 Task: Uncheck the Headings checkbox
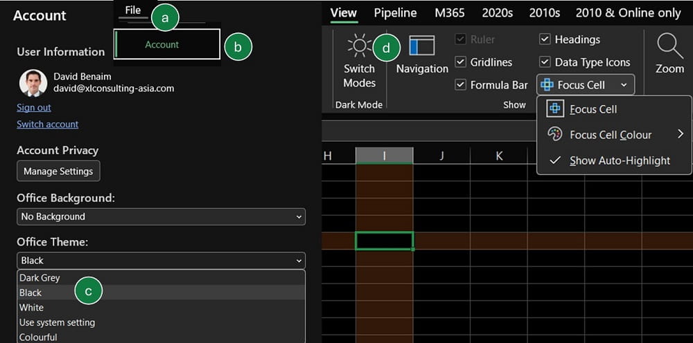(x=545, y=39)
